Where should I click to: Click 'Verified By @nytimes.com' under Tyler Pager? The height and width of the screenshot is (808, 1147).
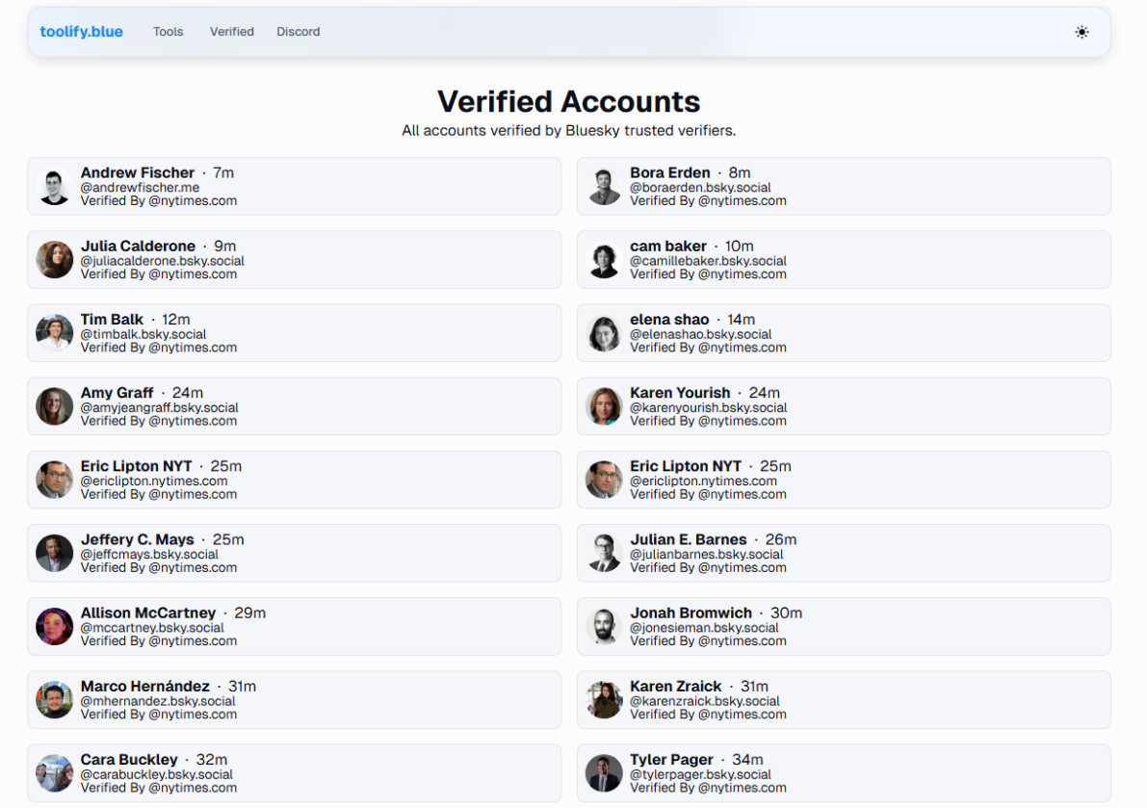point(708,788)
